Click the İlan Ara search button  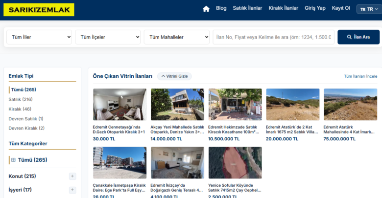pos(358,37)
